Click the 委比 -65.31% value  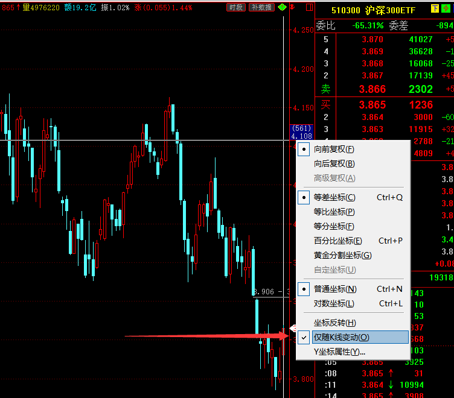[x=368, y=26]
